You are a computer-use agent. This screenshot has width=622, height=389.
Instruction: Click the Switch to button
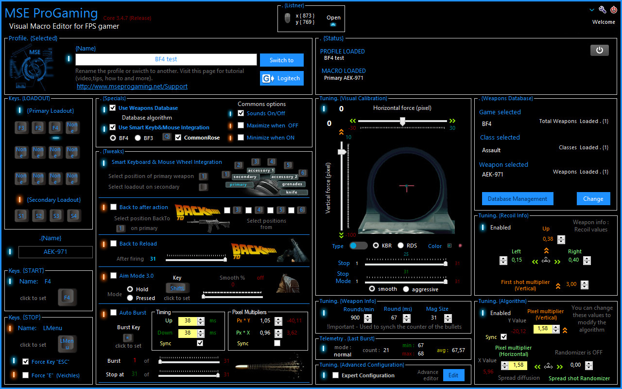282,60
